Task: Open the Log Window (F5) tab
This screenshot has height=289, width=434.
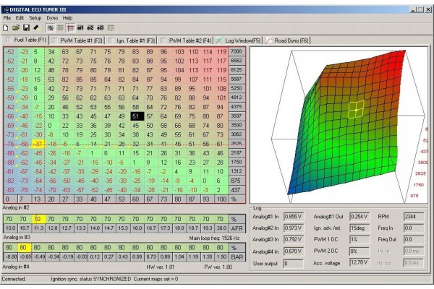Action: (x=238, y=40)
